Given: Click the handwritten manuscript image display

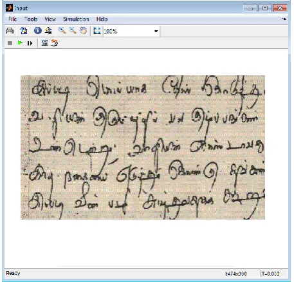Looking at the screenshot, I should [x=143, y=147].
